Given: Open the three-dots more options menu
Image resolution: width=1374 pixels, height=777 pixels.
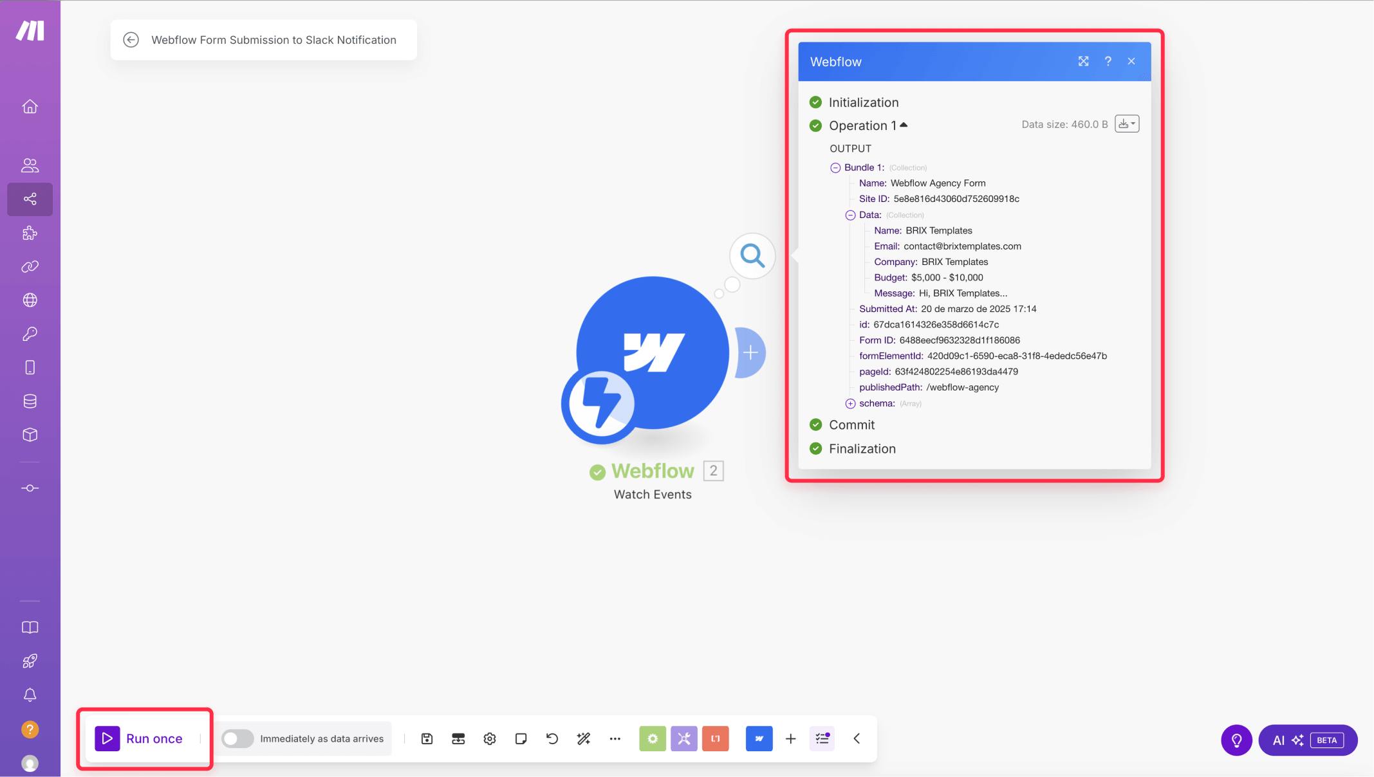Looking at the screenshot, I should pos(615,738).
